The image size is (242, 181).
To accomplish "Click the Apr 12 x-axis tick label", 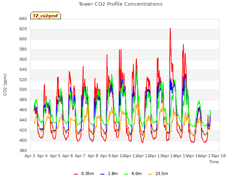I will pyautogui.click(x=143, y=156).
